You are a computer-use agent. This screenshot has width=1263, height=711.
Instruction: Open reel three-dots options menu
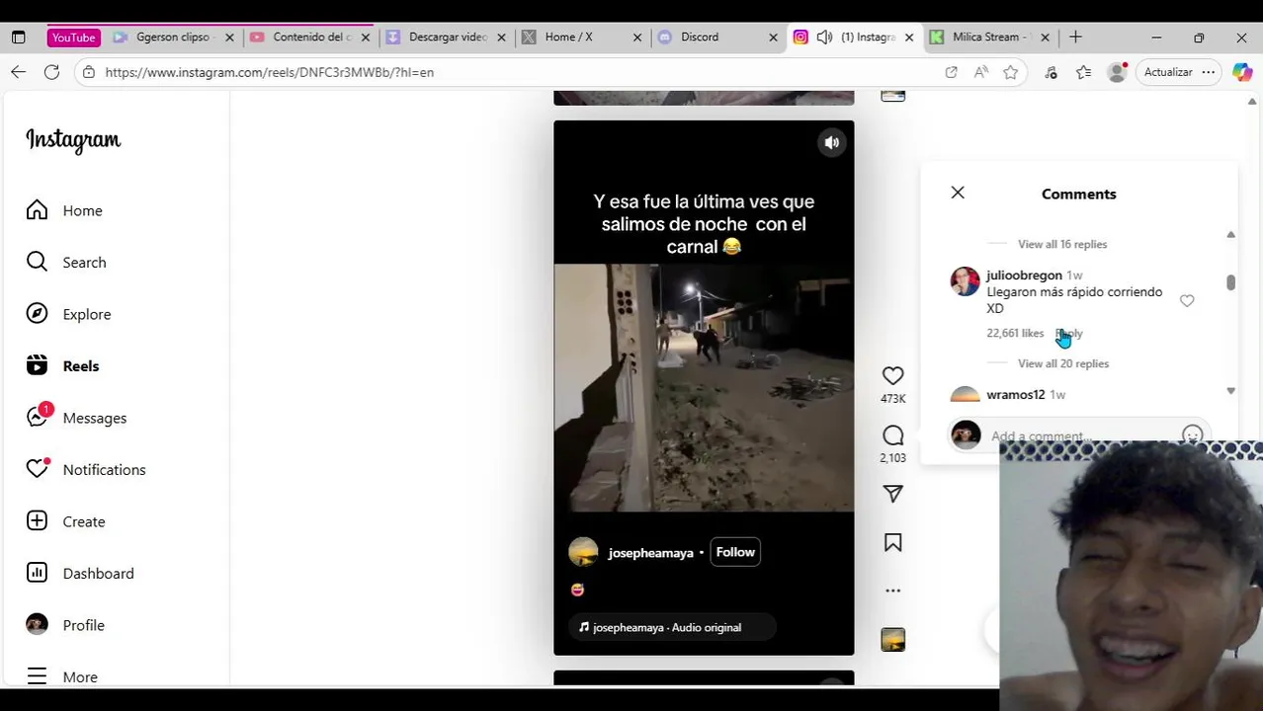[892, 591]
